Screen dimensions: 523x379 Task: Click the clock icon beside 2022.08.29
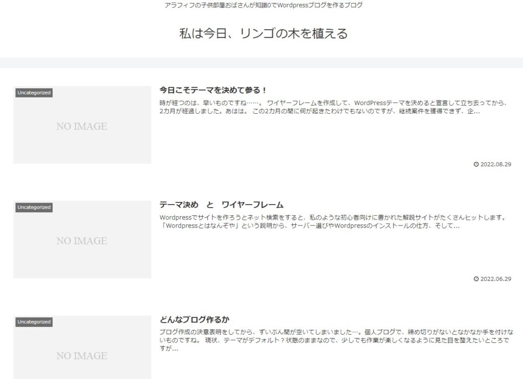coord(477,164)
